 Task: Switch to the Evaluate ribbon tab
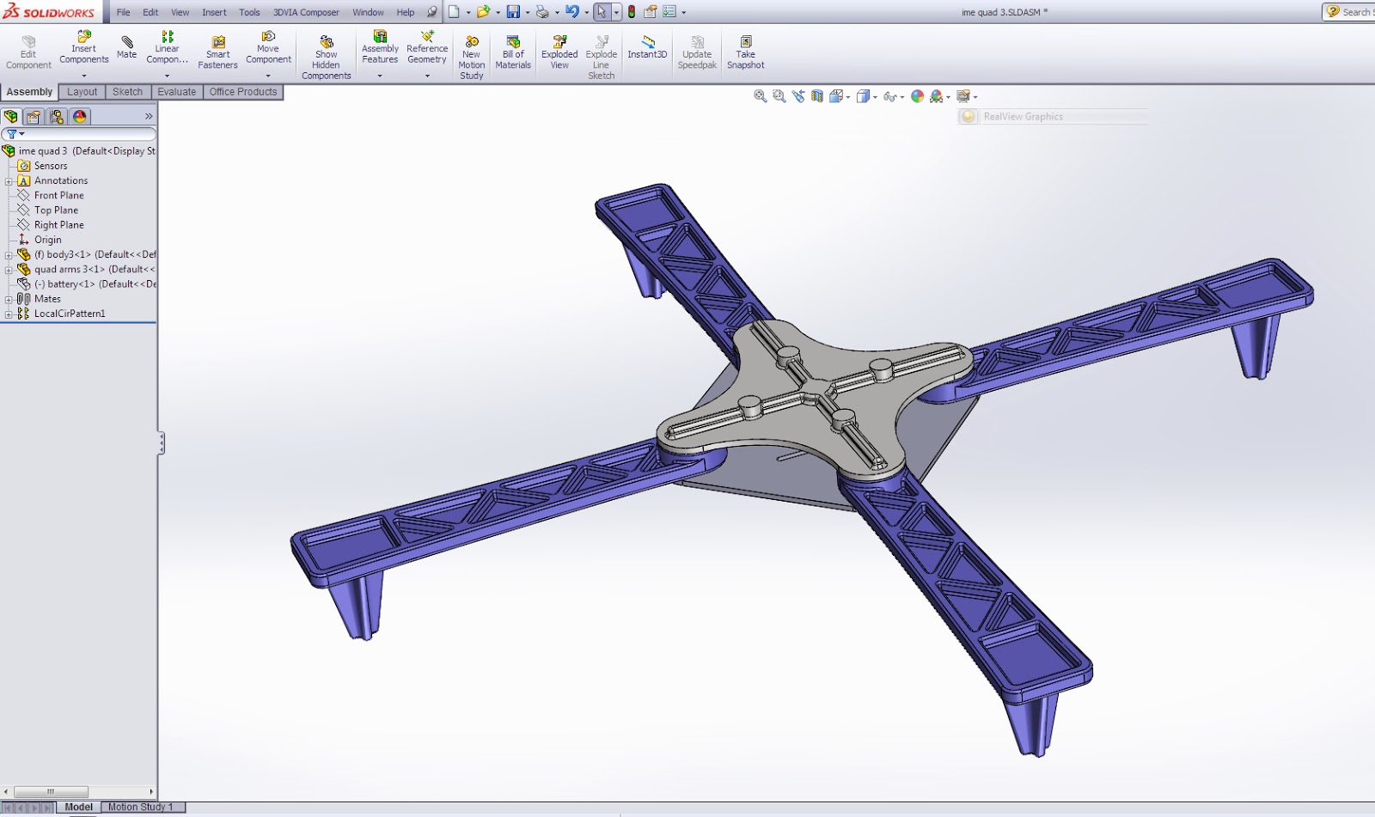click(176, 92)
